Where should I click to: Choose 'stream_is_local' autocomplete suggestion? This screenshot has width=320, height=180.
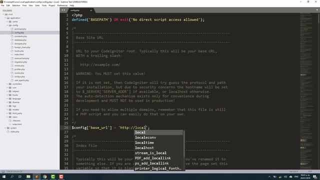[158, 153]
